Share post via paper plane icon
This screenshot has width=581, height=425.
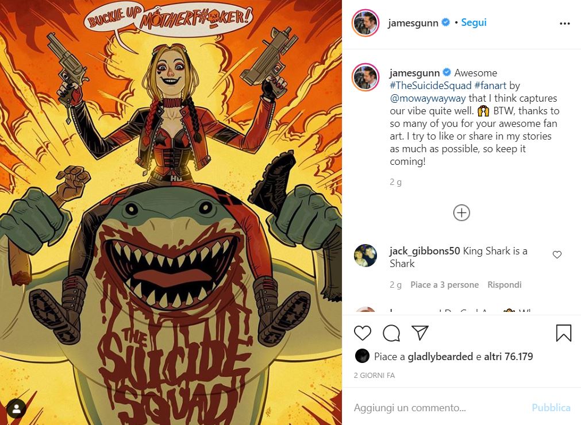[420, 333]
